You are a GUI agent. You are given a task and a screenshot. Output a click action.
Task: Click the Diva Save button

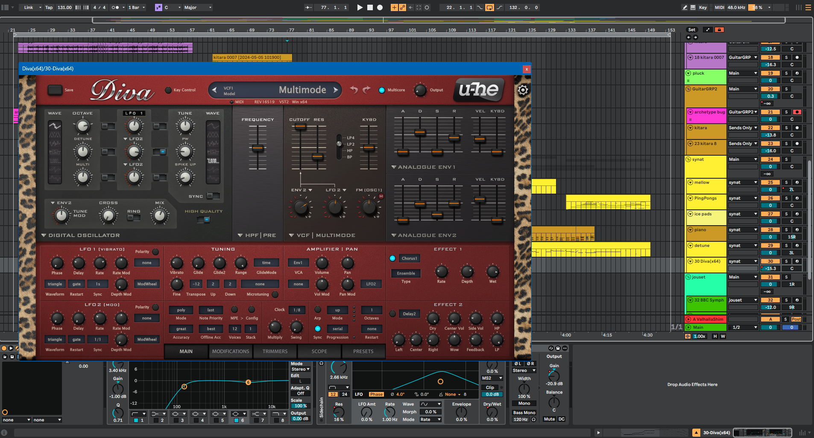pyautogui.click(x=55, y=90)
